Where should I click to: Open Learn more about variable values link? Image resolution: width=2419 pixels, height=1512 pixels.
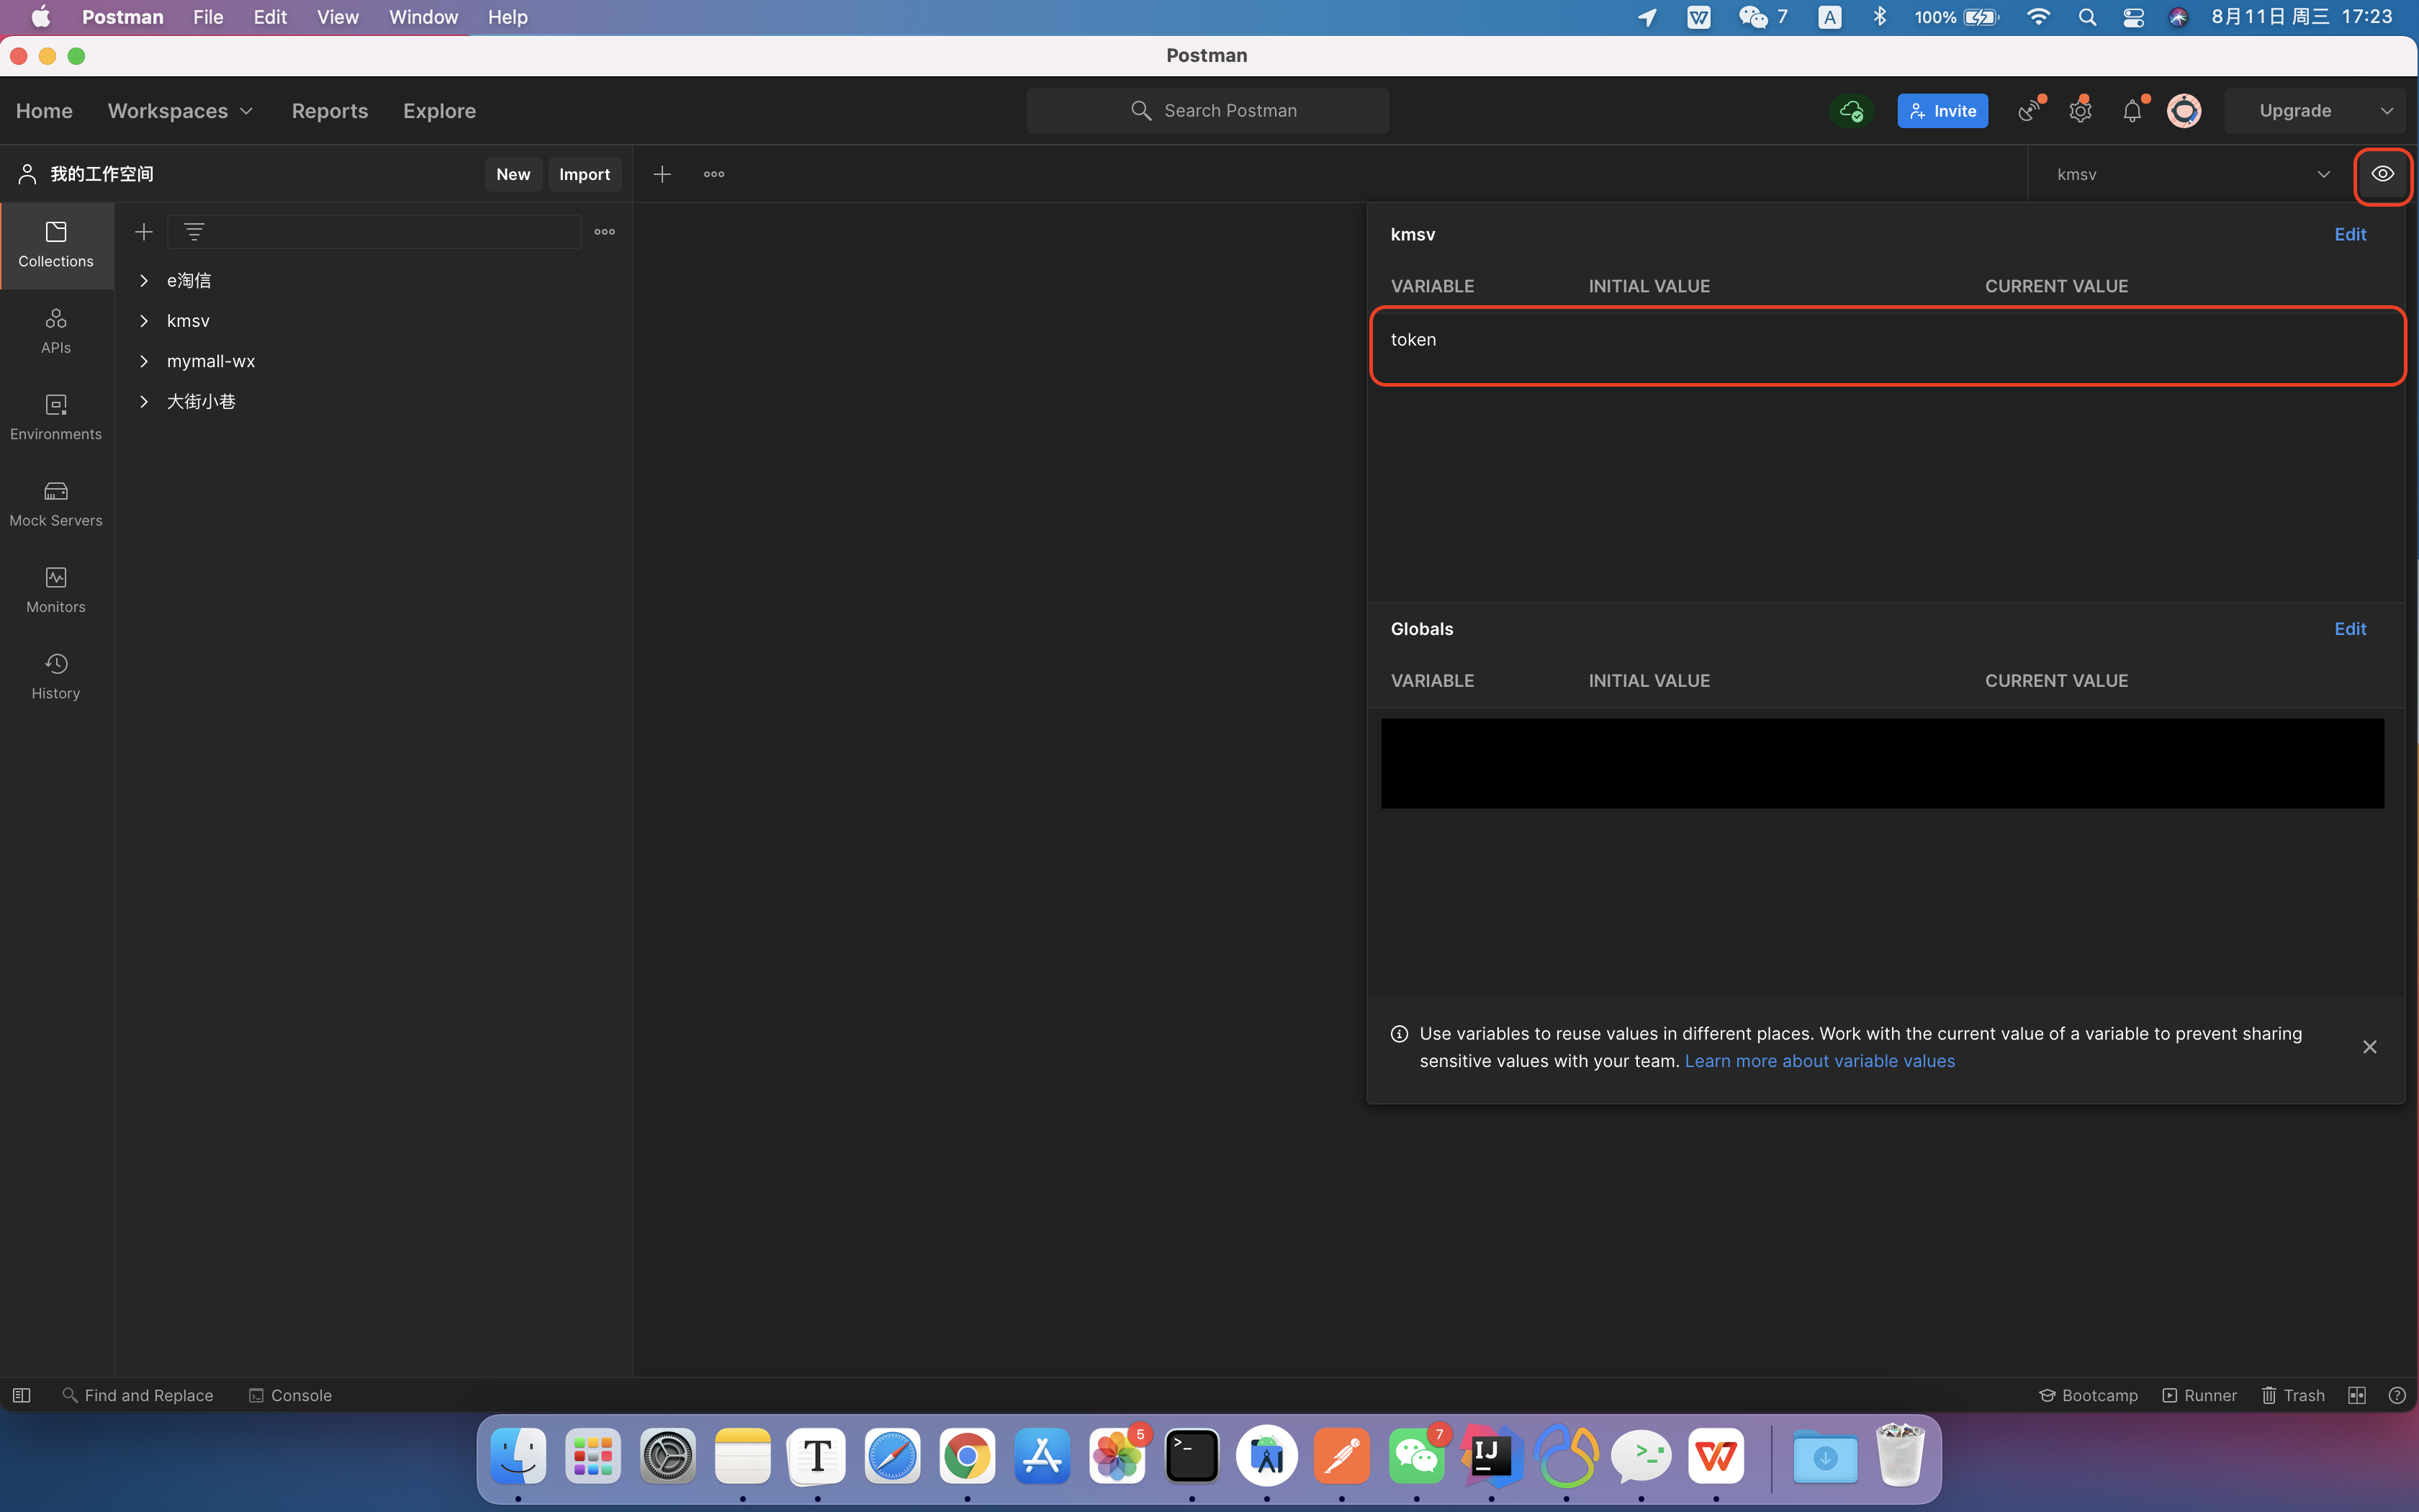pos(1819,1061)
